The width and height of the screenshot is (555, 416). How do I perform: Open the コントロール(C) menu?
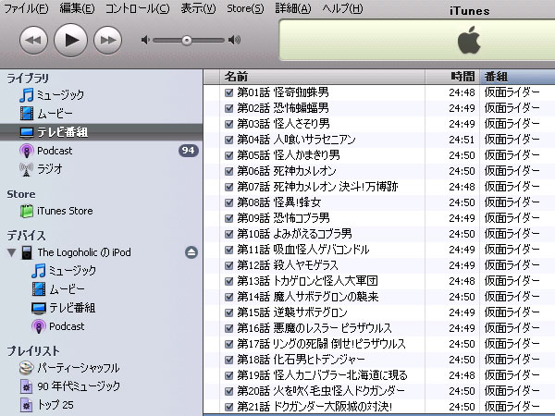pos(138,8)
